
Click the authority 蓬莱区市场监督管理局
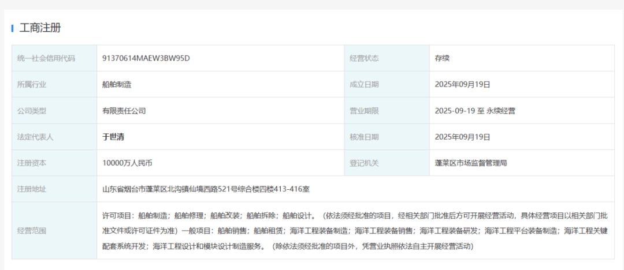pyautogui.click(x=471, y=163)
